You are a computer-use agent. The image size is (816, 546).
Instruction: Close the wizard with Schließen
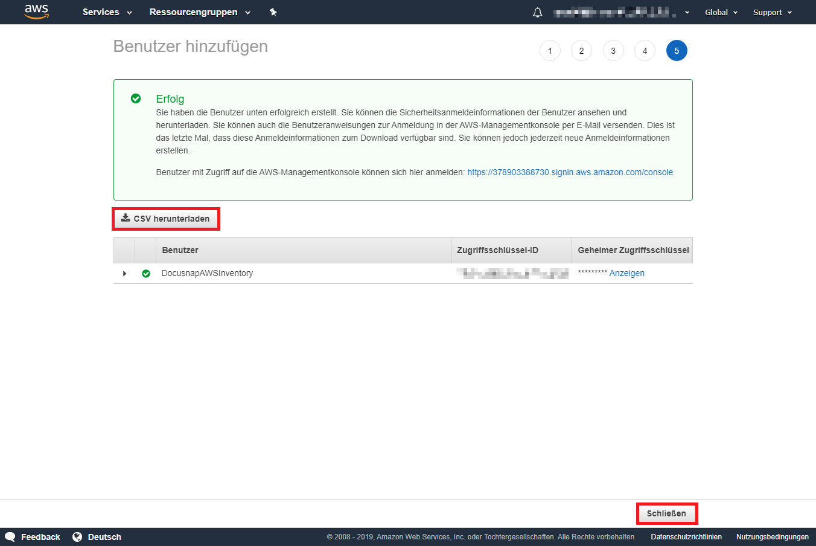(666, 513)
